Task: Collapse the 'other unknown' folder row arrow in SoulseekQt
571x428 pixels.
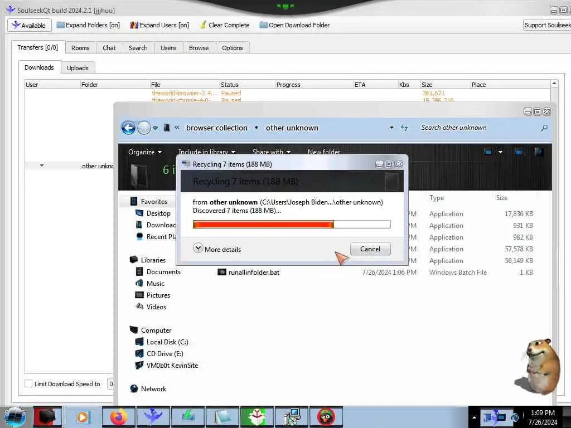Action: [x=42, y=166]
